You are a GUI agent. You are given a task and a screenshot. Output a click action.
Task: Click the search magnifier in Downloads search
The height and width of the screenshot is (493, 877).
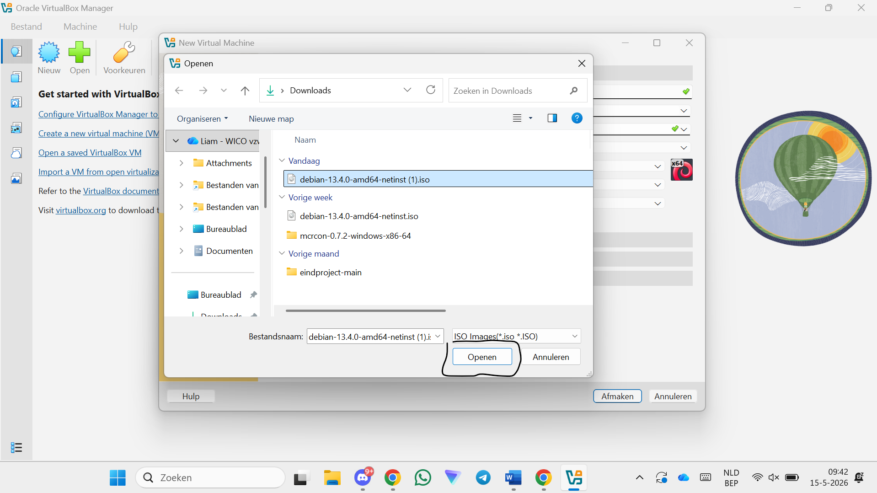coord(574,91)
